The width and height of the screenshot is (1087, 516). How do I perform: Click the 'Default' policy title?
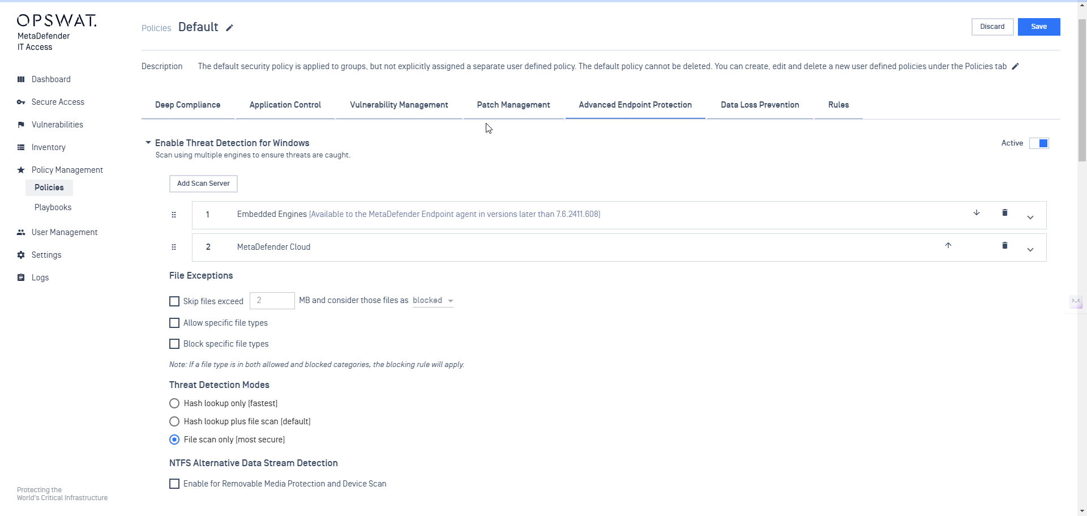click(x=198, y=27)
